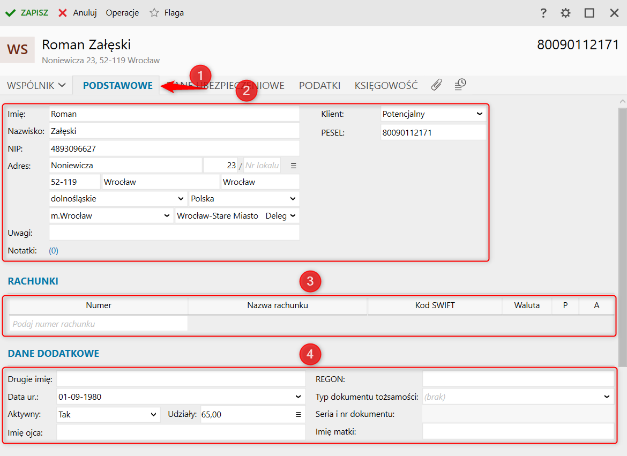627x456 pixels.
Task: Click the green ZAPISZ save button
Action: click(26, 13)
